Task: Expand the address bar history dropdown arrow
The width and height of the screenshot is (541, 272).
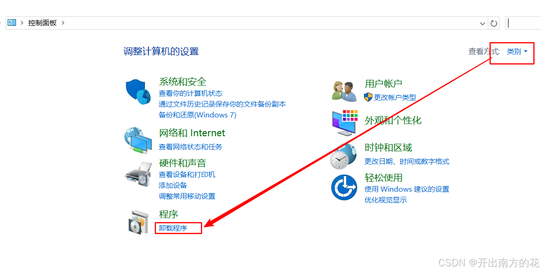Action: coord(482,23)
